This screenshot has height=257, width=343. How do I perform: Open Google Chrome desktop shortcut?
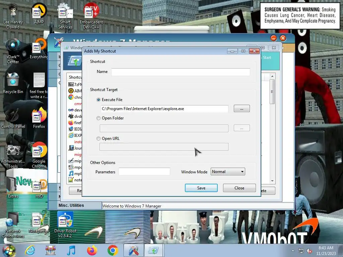tap(39, 156)
